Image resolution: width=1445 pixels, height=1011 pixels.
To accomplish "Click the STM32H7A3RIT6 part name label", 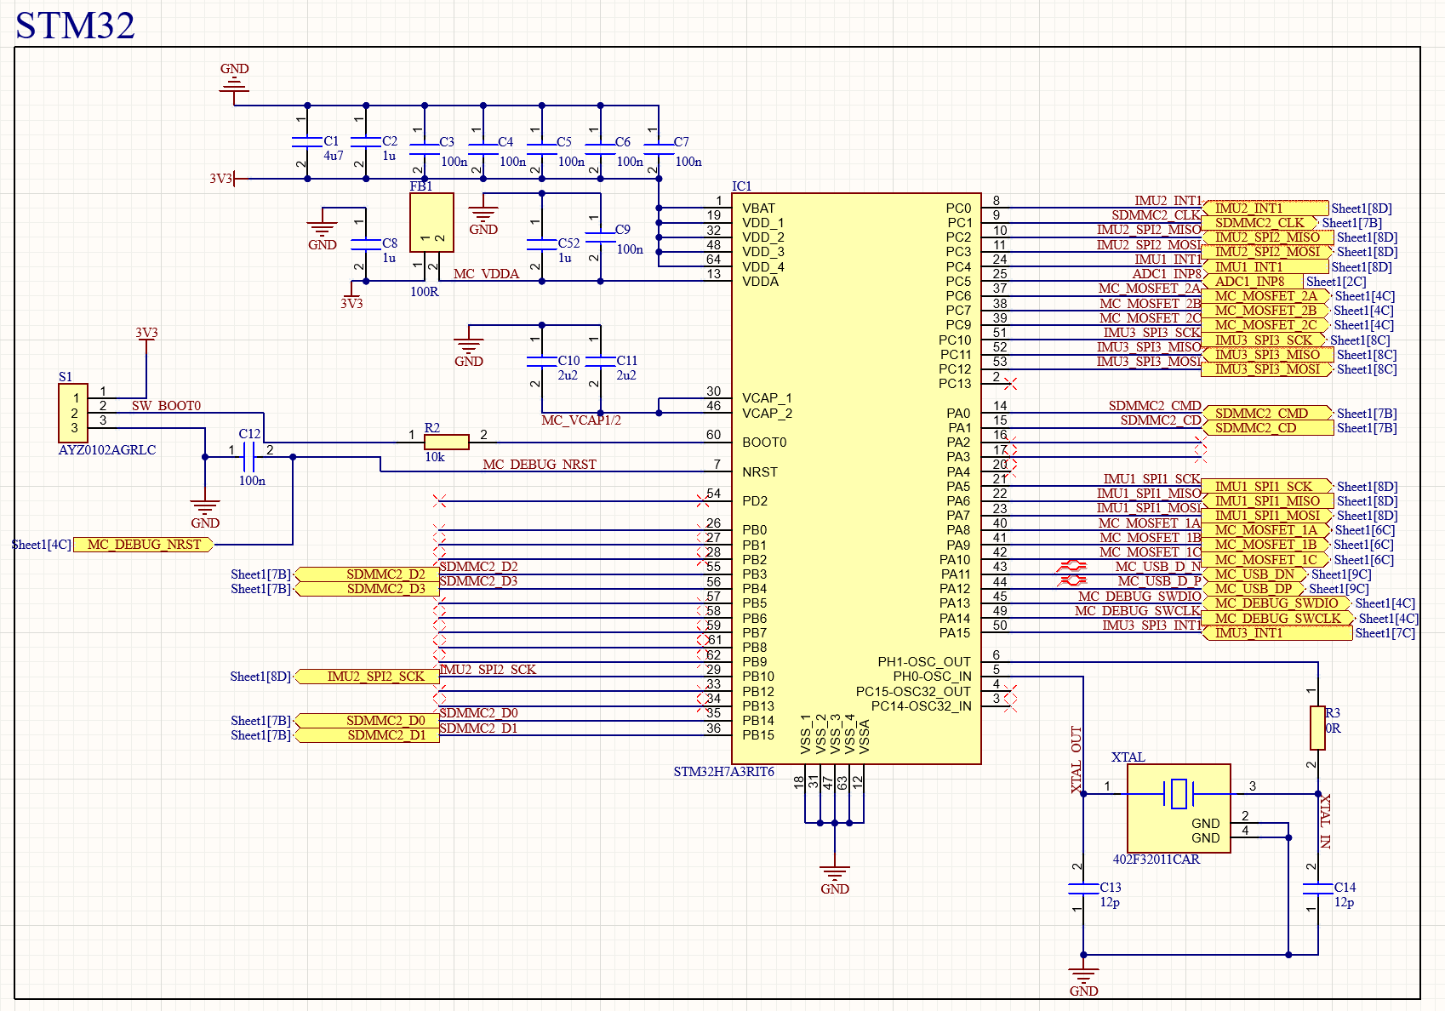I will 723,772.
